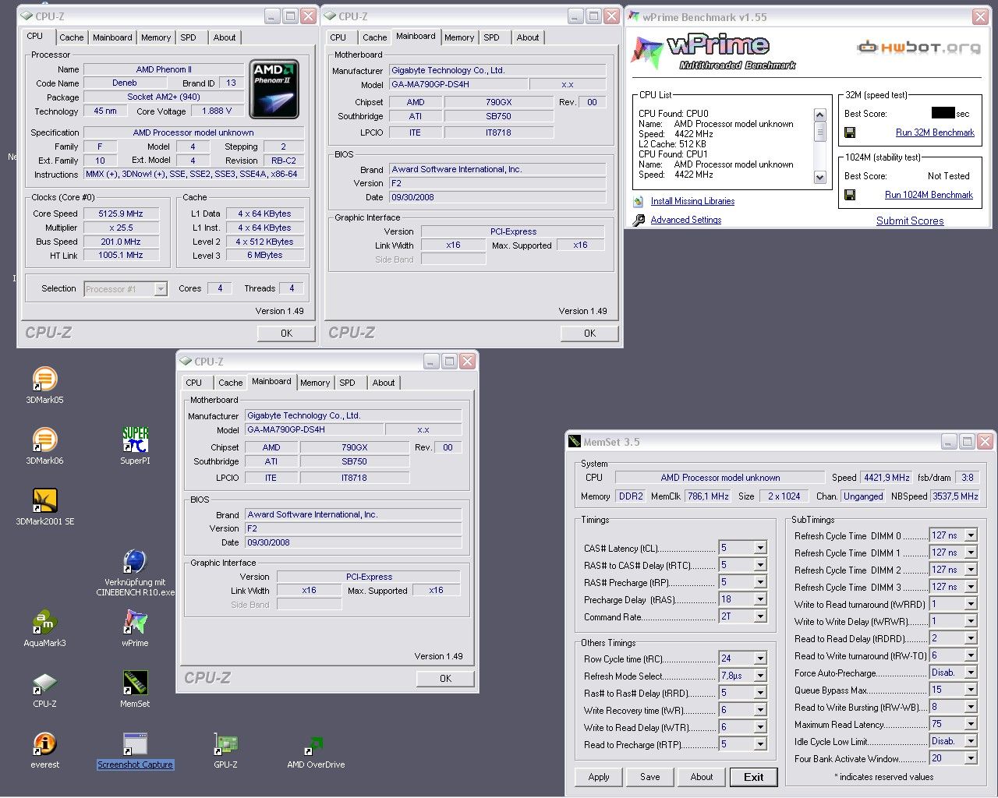
Task: Expand Four Bank Activate Window dropdown
Action: pyautogui.click(x=971, y=758)
